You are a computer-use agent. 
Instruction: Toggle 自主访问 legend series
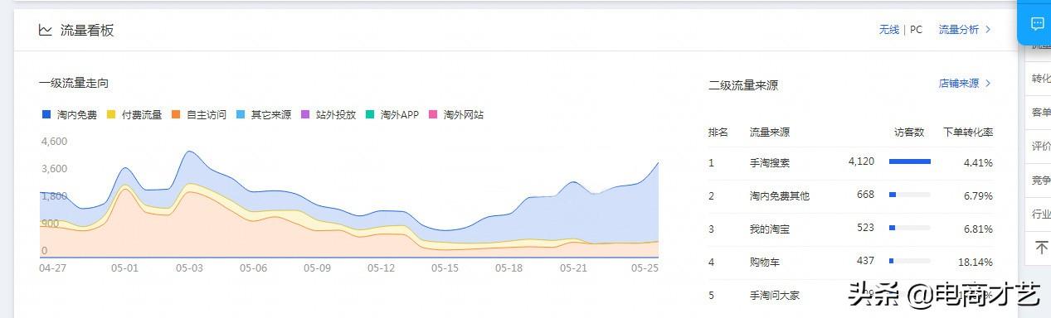pyautogui.click(x=199, y=114)
